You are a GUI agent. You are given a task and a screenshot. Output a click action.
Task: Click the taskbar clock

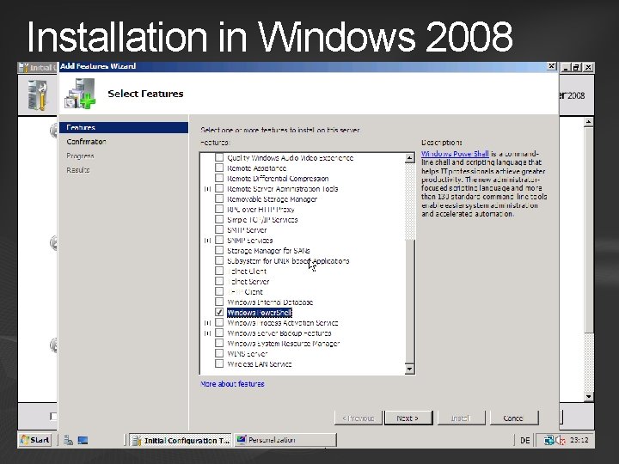click(x=579, y=440)
